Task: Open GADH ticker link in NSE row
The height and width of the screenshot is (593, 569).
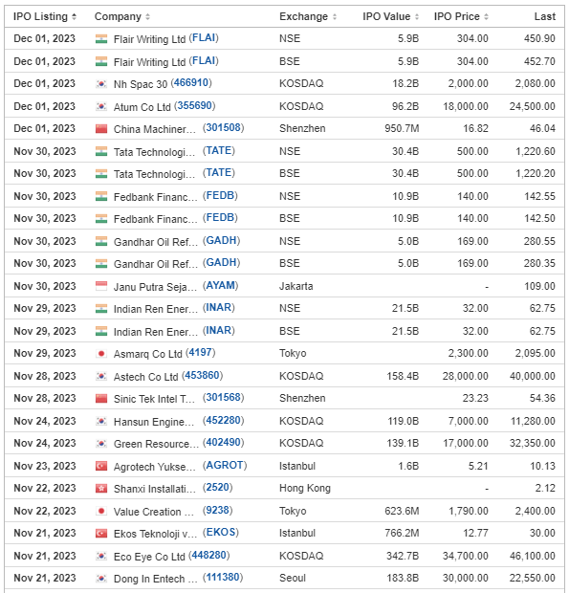Action: pyautogui.click(x=222, y=241)
